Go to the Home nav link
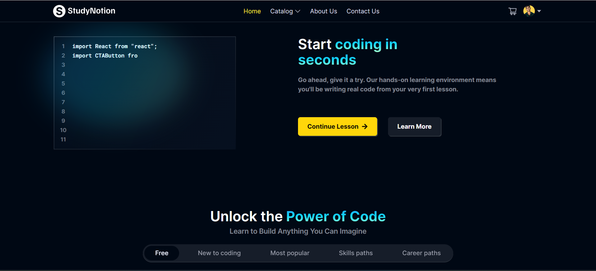Screen dimensions: 596x271 [252, 11]
